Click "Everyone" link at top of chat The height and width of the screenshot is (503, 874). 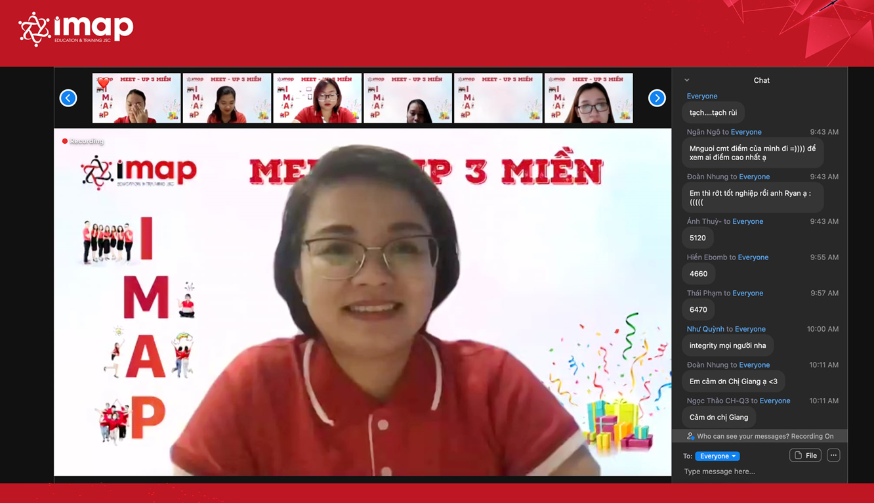point(701,96)
